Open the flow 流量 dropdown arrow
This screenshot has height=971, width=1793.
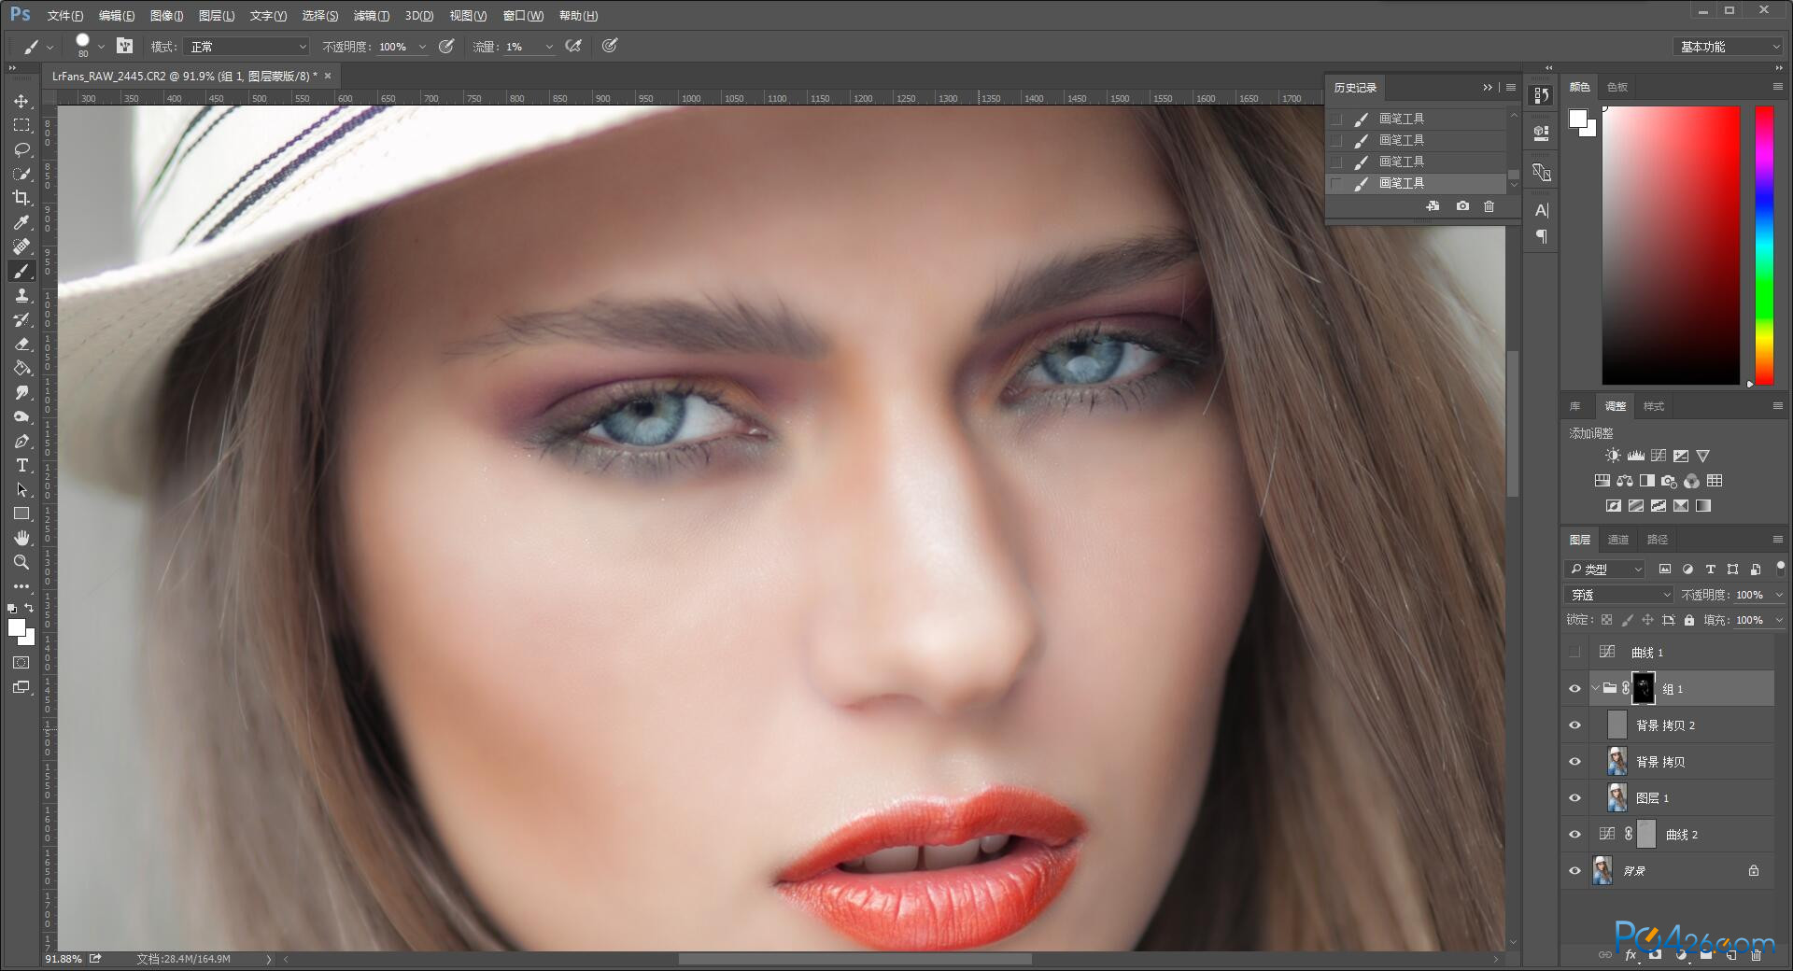tap(549, 47)
